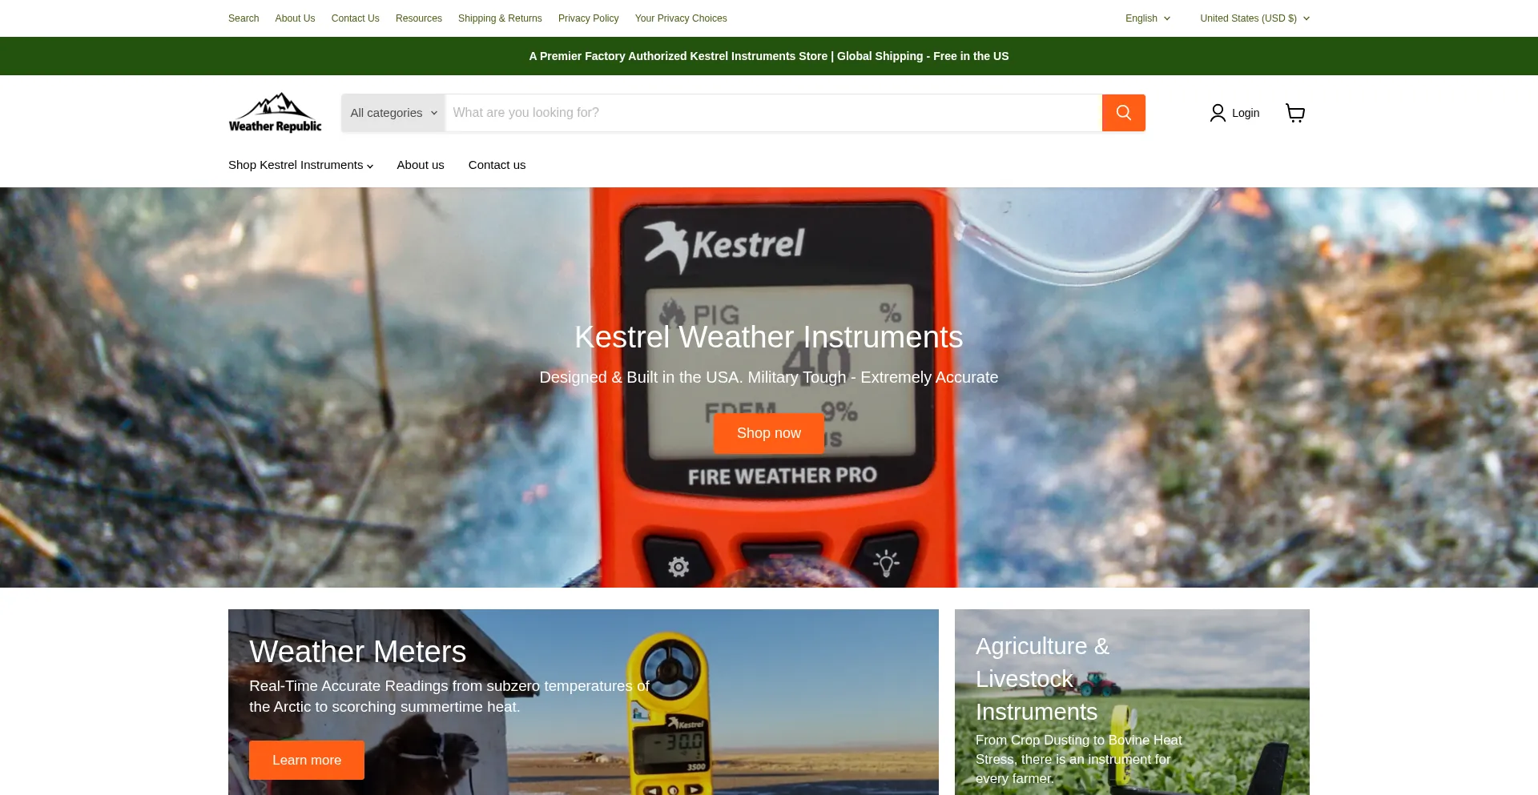Image resolution: width=1538 pixels, height=795 pixels.
Task: Click the orange search magnifier button
Action: (x=1123, y=113)
